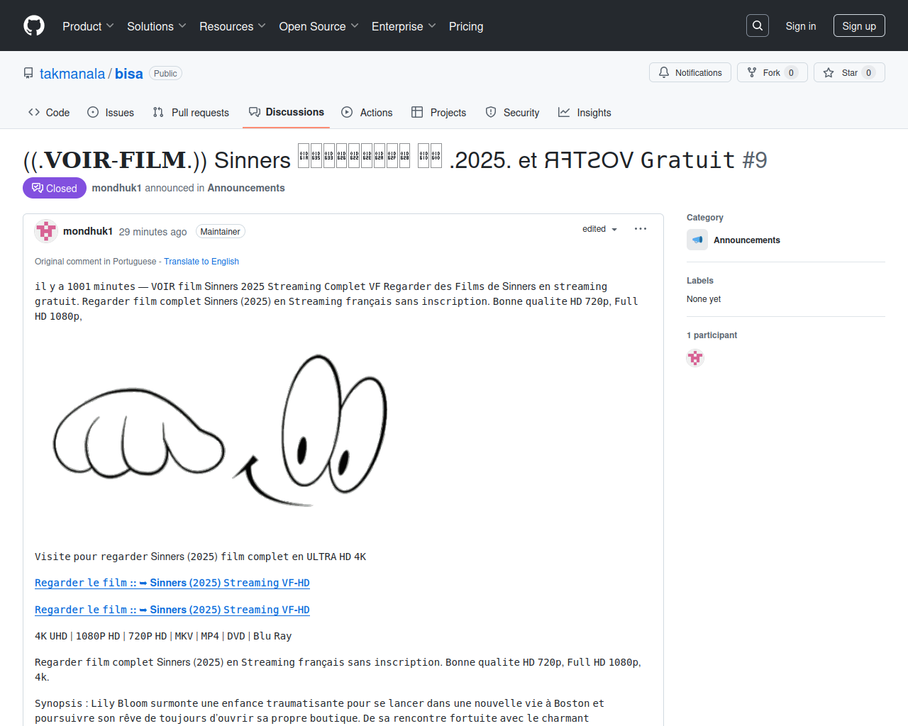This screenshot has height=726, width=908.
Task: Click the Security shield icon
Action: pos(491,112)
